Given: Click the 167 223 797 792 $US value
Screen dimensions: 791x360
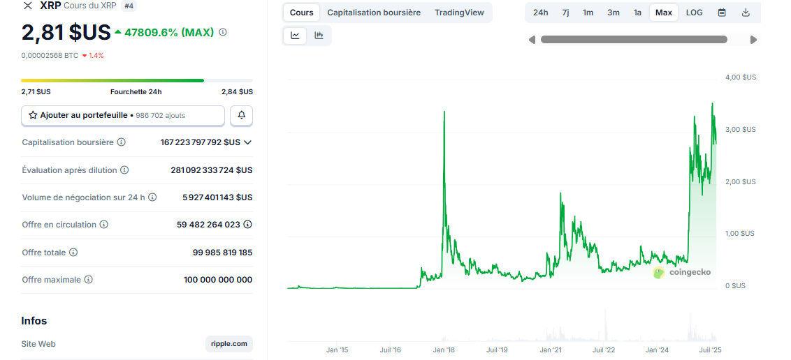Looking at the screenshot, I should (201, 142).
